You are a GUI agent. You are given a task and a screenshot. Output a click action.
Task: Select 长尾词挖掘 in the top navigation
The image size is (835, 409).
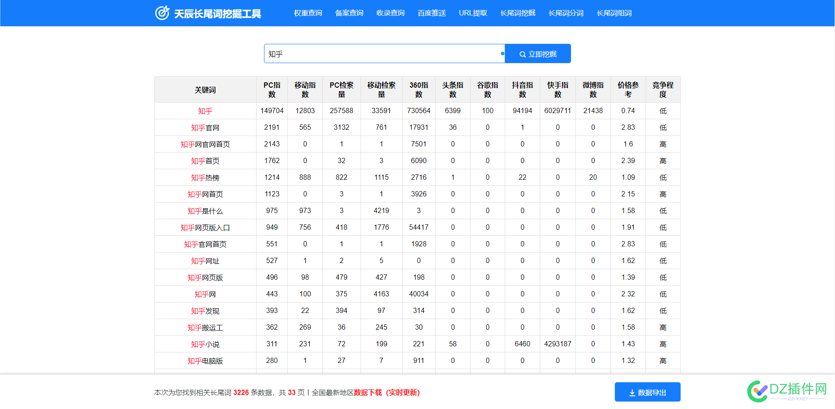pos(518,13)
